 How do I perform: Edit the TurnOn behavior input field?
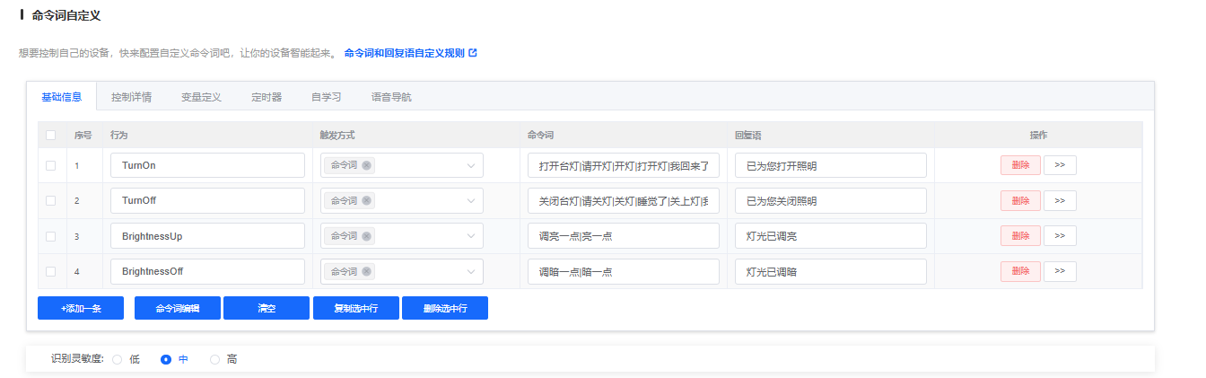[x=207, y=165]
